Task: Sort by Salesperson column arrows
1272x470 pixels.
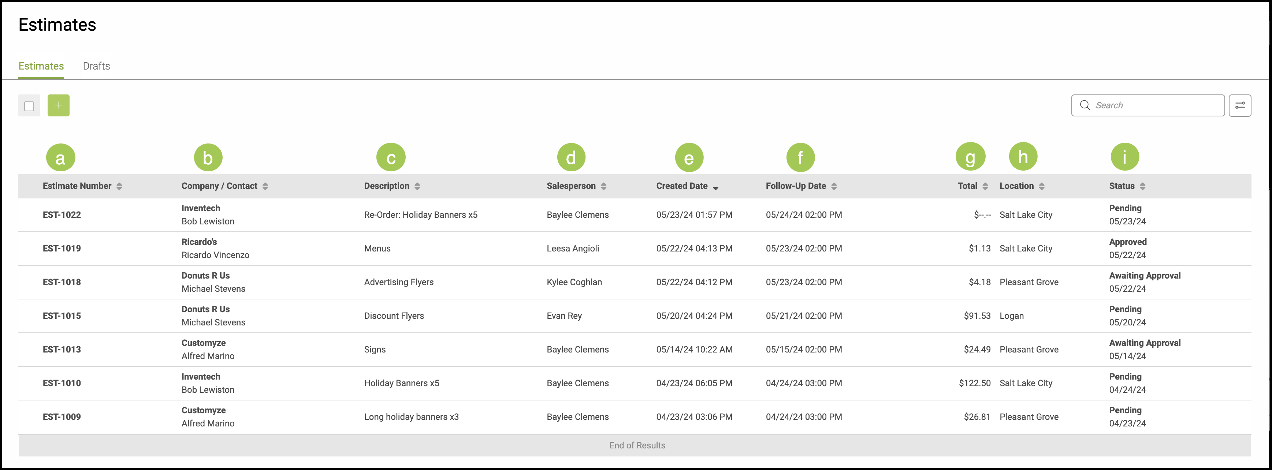Action: click(x=603, y=186)
